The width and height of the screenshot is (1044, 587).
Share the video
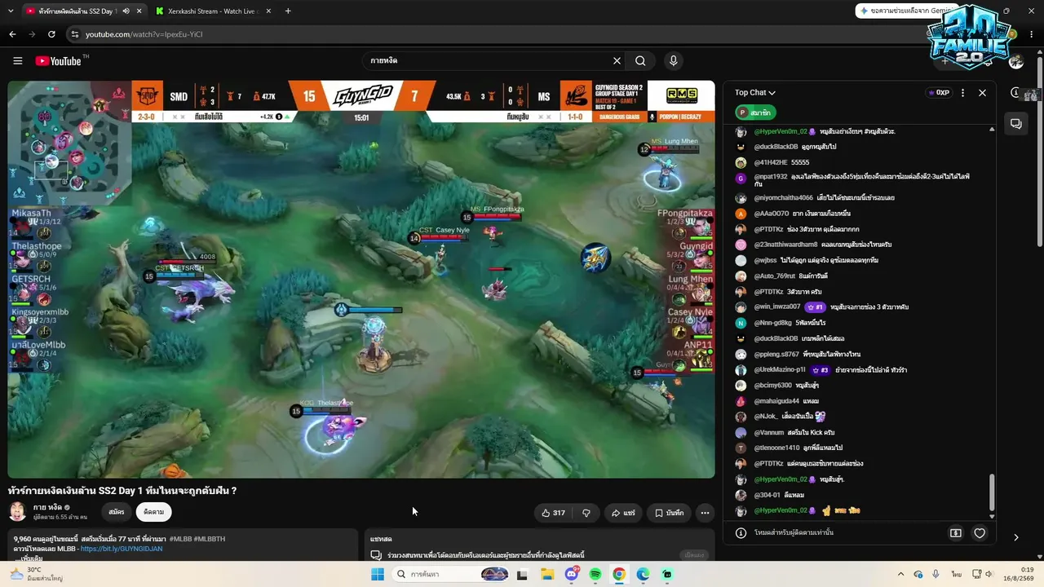point(623,513)
